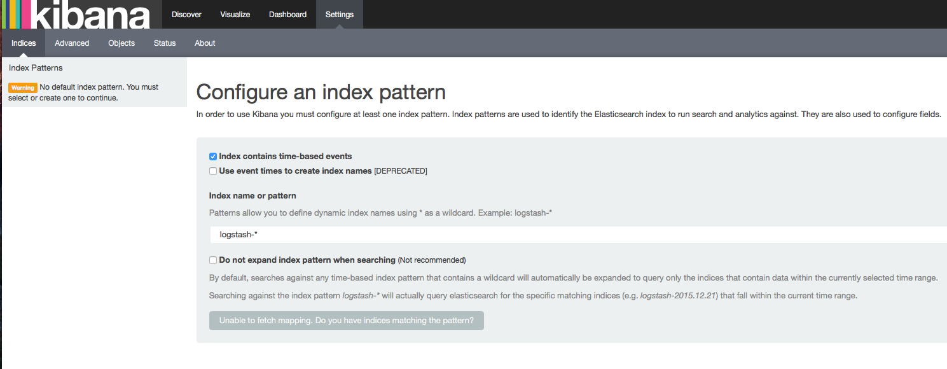Screen dimensions: 947x369
Task: Click the wildcard pattern help text
Action: click(x=380, y=213)
